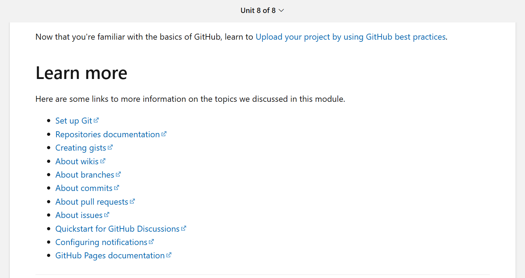Expand the Unit 8 of 8 dropdown
The height and width of the screenshot is (278, 525).
coord(262,11)
